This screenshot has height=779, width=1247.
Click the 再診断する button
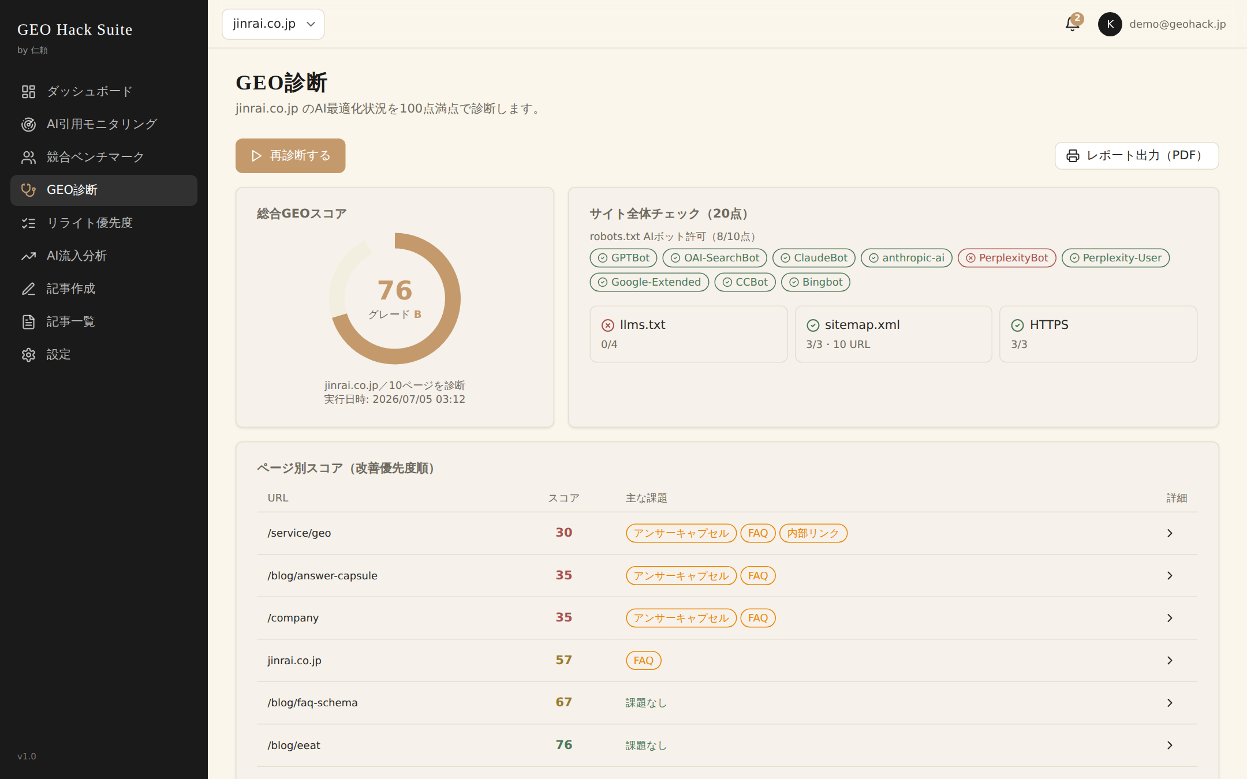[x=290, y=156]
